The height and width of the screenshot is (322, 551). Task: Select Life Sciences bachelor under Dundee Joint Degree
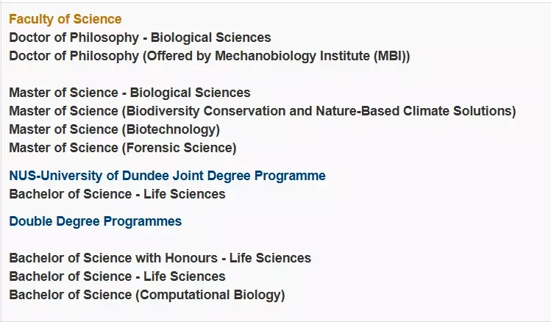(x=117, y=194)
